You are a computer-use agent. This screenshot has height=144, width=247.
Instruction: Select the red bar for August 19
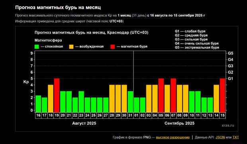pos(57,95)
